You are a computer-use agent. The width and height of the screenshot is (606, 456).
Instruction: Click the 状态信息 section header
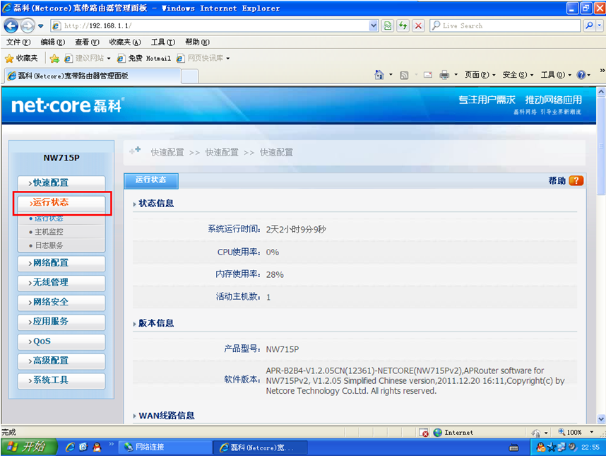tap(156, 204)
